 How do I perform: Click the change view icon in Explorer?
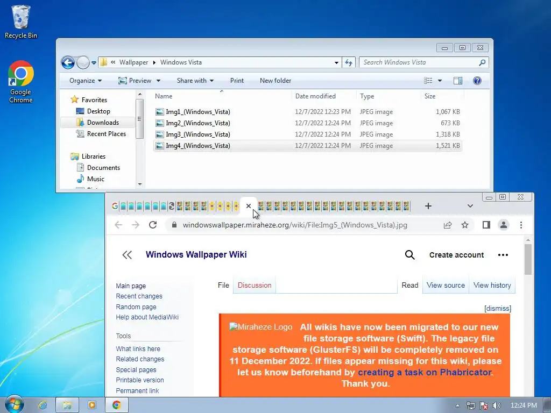[428, 81]
